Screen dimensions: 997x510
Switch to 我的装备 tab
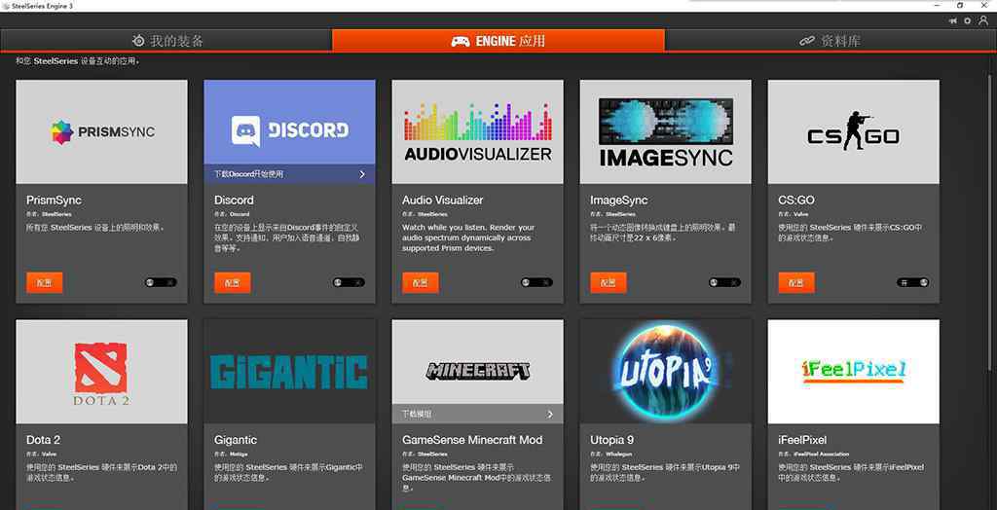tap(166, 41)
